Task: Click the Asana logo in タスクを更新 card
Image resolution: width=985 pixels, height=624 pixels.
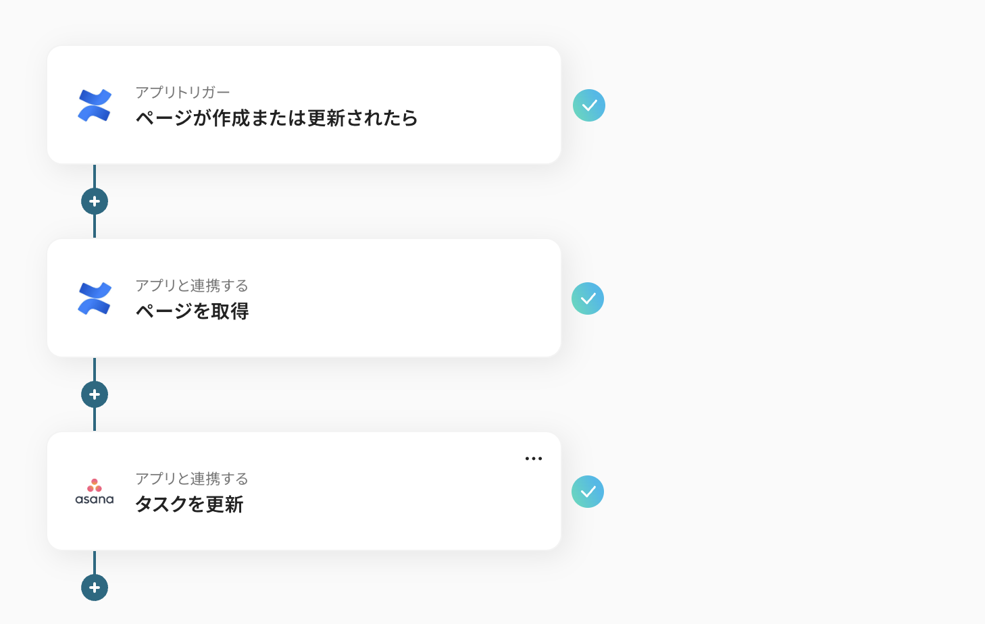Action: pos(94,492)
